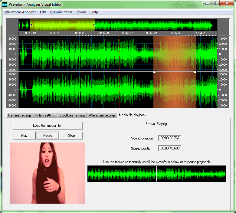Viewport: 236px width, 213px height.
Task: Open the Edit menu
Action: (x=43, y=12)
